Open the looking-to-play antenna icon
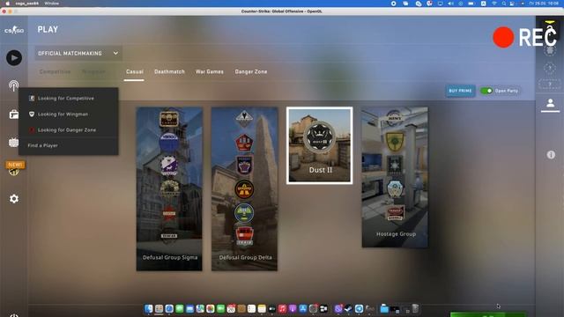The height and width of the screenshot is (317, 564). [x=14, y=85]
